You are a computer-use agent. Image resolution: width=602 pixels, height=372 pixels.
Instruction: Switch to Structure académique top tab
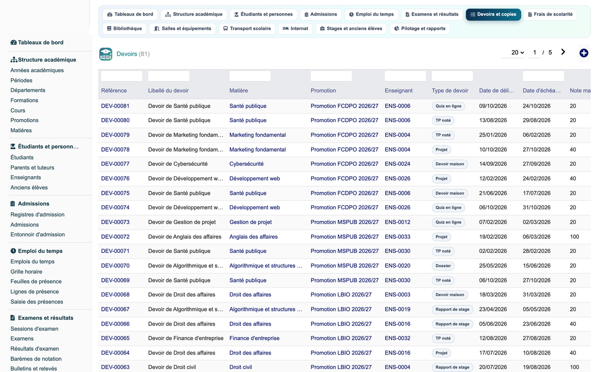pos(194,15)
